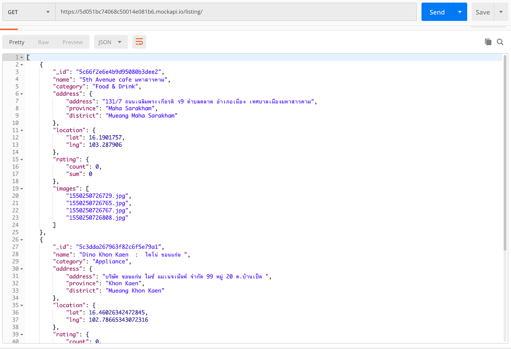The height and width of the screenshot is (349, 511).
Task: Click the name value "Dino Khon Kaen"
Action: click(105, 254)
